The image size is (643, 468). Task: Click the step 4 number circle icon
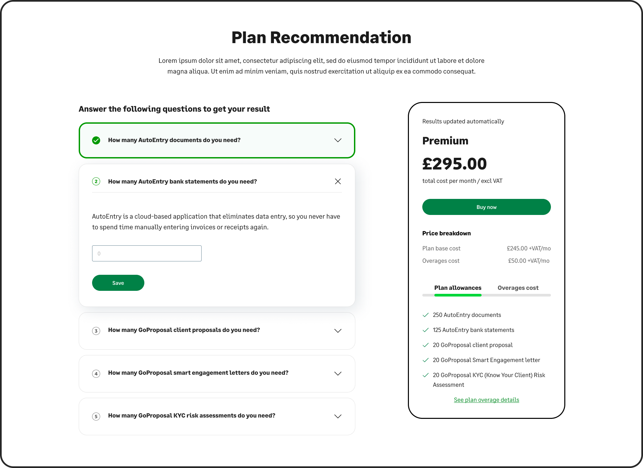click(x=96, y=374)
